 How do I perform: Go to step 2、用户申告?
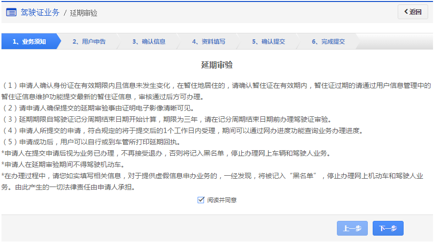89,42
